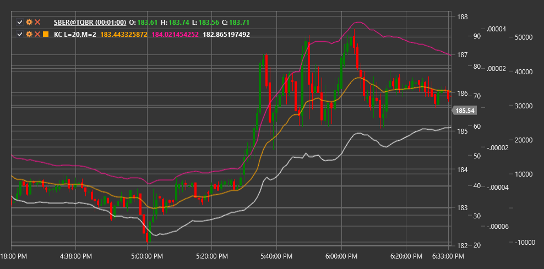The height and width of the screenshot is (269, 544).
Task: Toggle the SBER@TQBR series visibility checkbox
Action: (20, 22)
